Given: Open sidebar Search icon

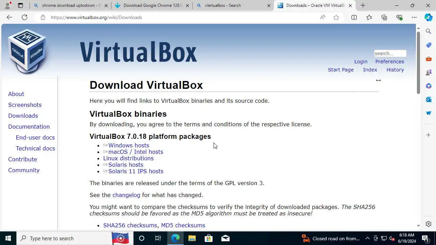Looking at the screenshot, I should 429,31.
